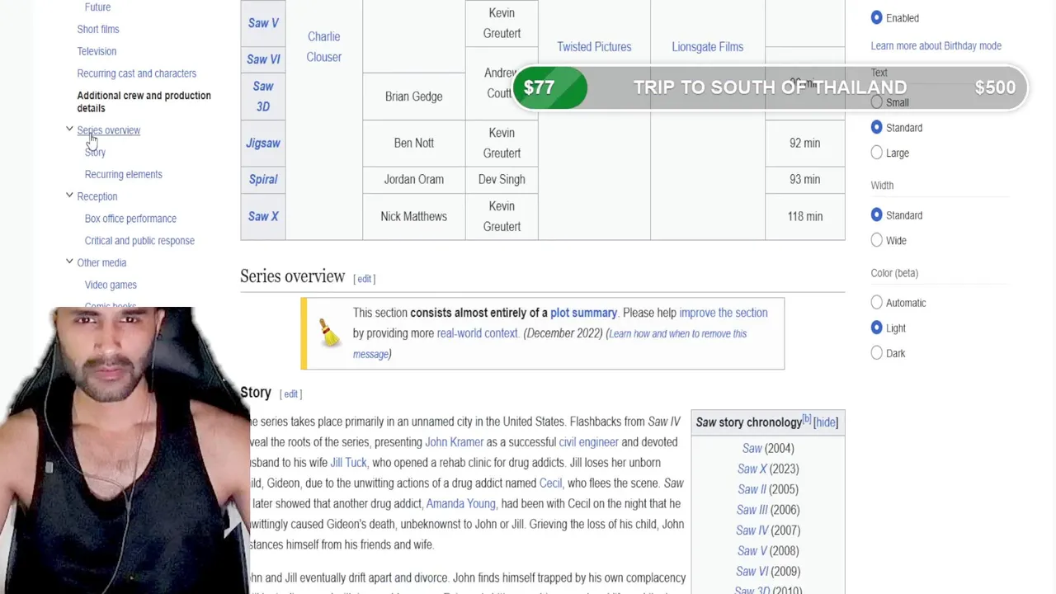
Task: Select the Enabled Birthday mode radio
Action: tap(876, 17)
